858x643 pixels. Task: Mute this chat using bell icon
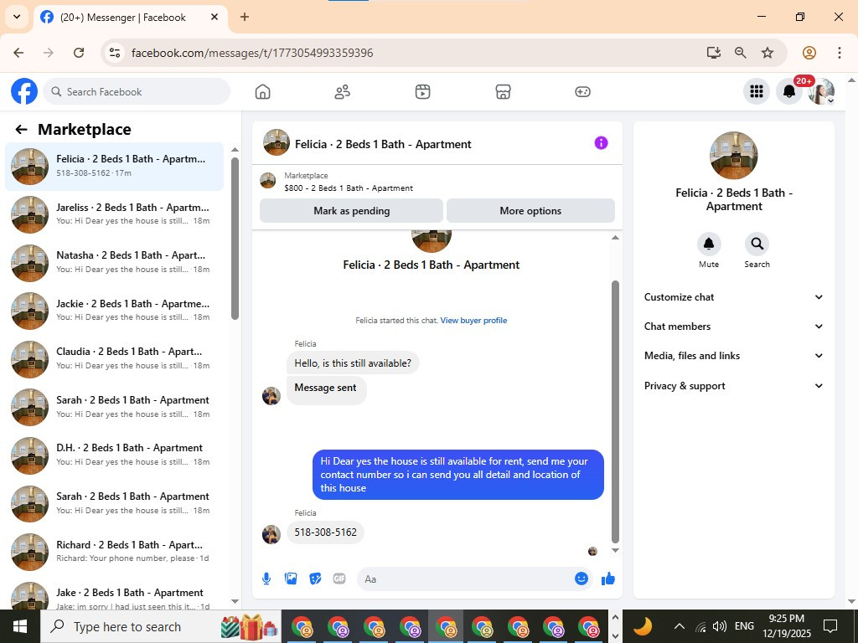tap(709, 244)
